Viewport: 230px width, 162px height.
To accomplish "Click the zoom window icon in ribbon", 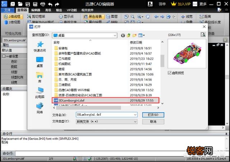I will pos(133,17).
